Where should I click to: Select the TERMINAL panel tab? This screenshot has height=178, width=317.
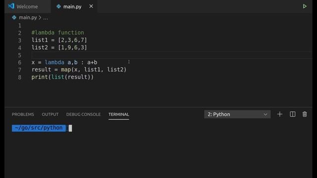click(119, 114)
